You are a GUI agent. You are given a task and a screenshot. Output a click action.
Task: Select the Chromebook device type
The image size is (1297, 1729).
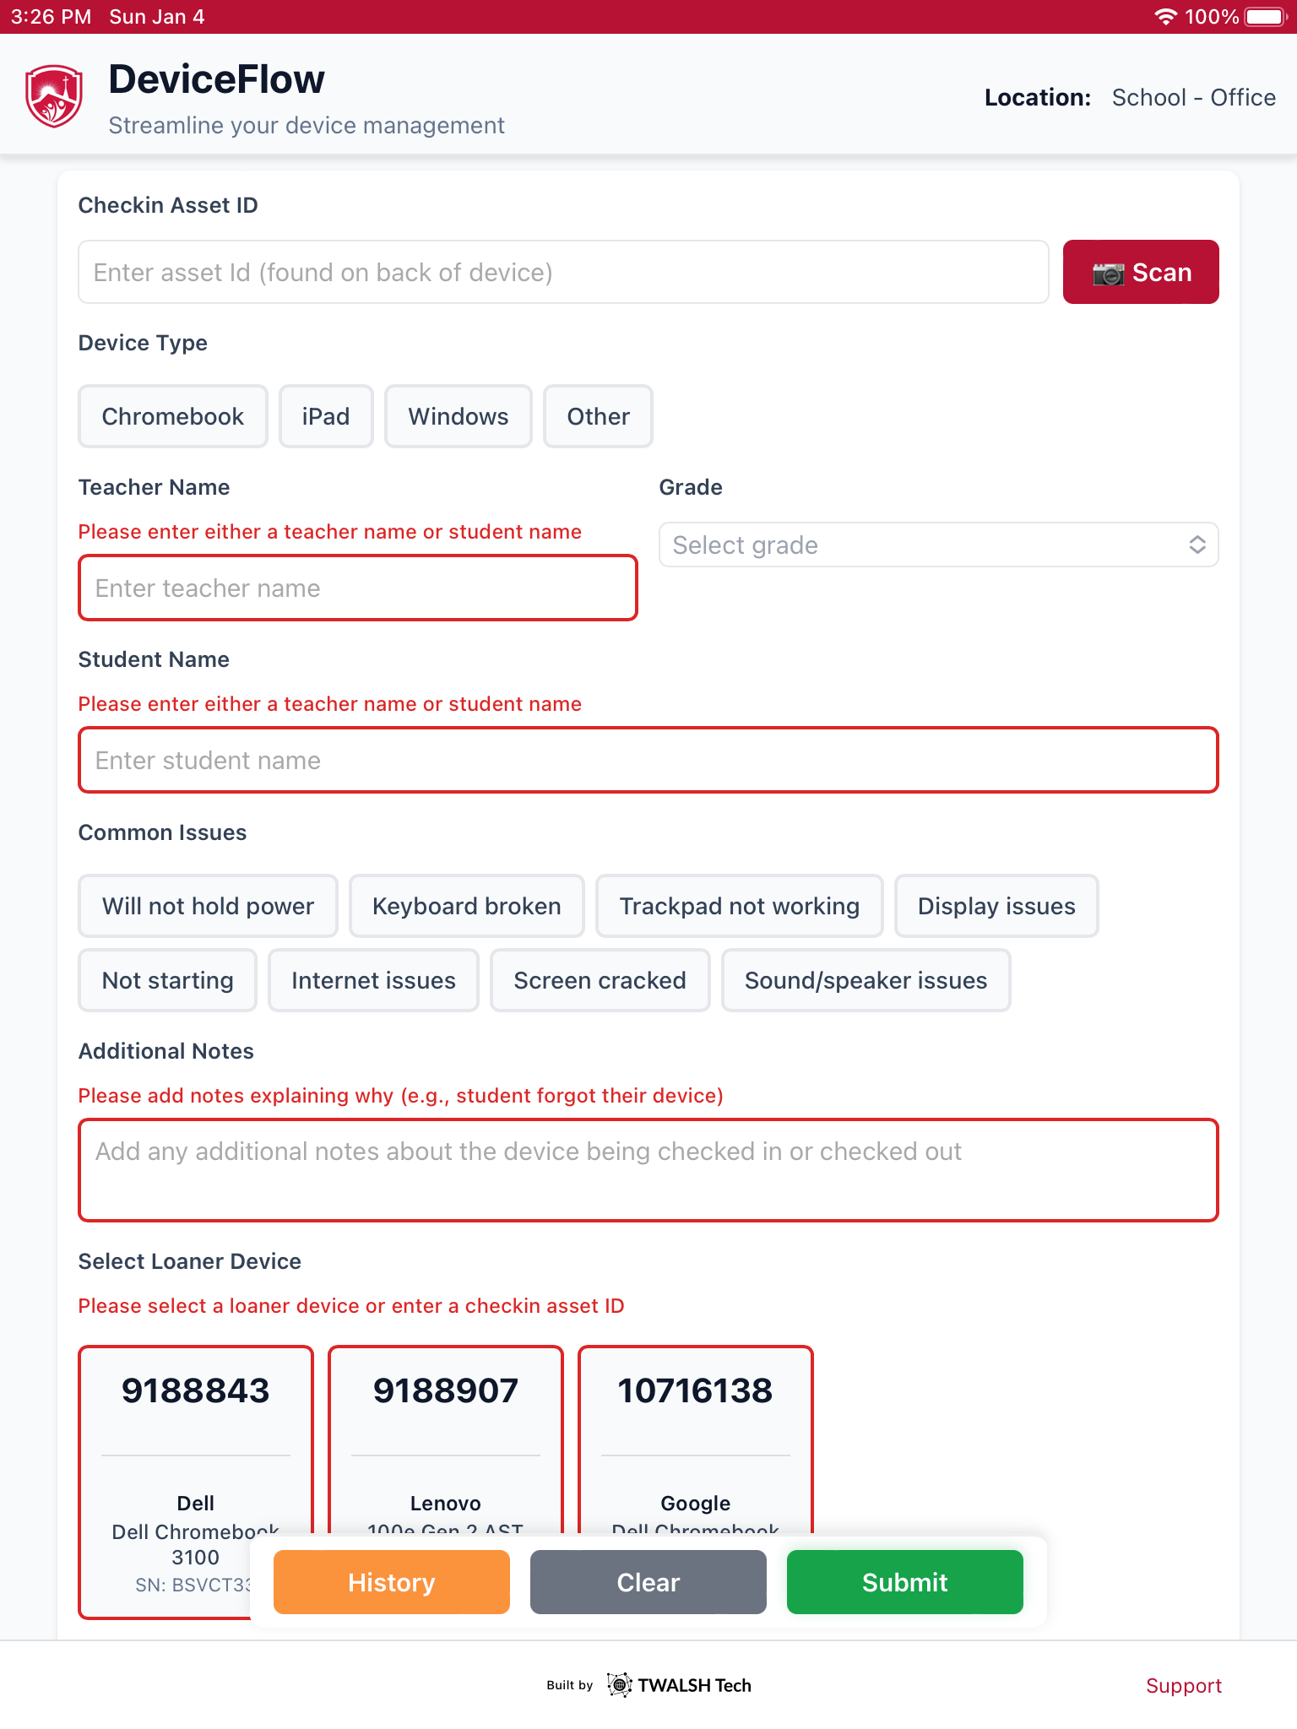172,415
